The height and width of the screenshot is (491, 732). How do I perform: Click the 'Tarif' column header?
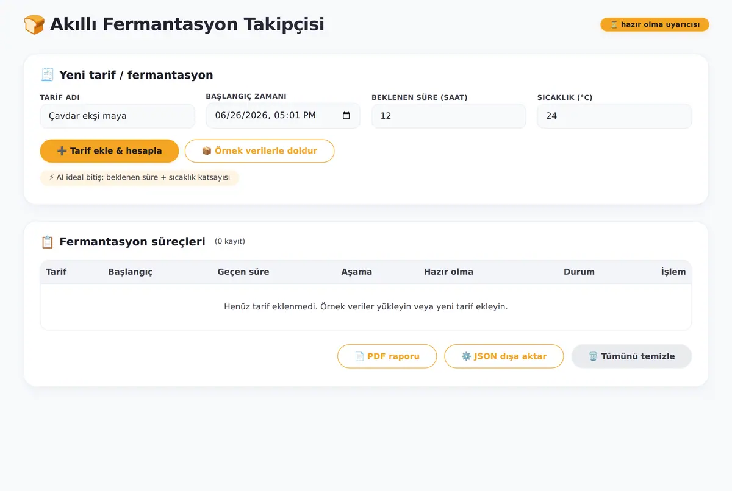point(56,272)
